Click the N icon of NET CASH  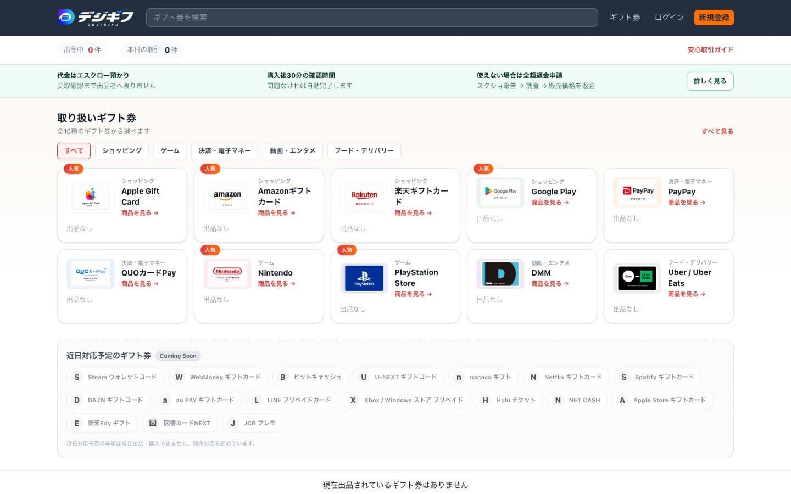pyautogui.click(x=558, y=400)
